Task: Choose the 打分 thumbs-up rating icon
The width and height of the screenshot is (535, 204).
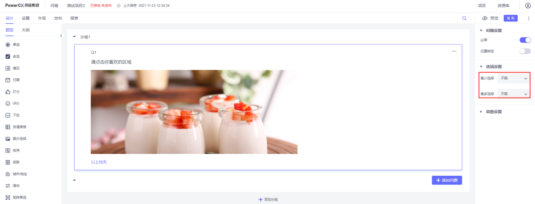Action: click(x=8, y=92)
